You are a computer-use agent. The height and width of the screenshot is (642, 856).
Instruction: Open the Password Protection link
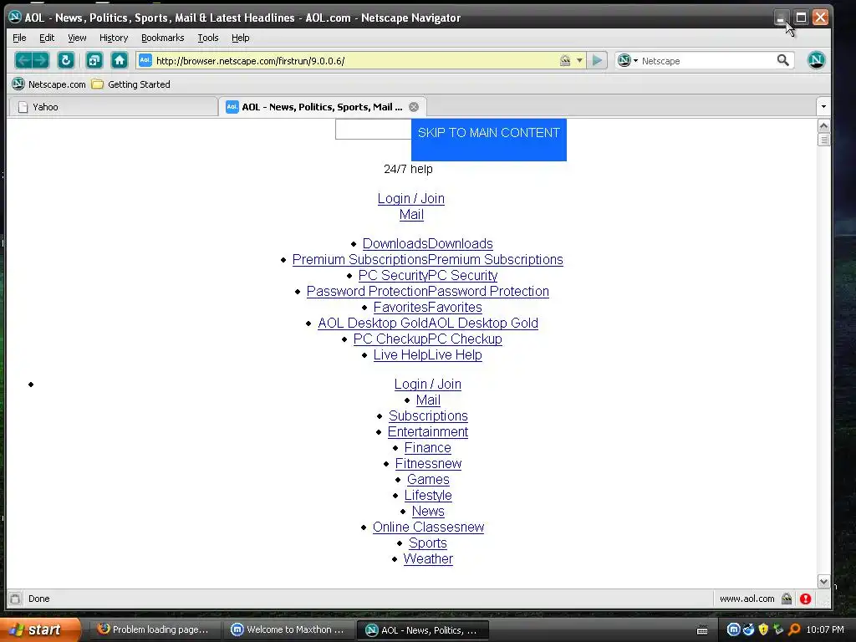point(427,291)
